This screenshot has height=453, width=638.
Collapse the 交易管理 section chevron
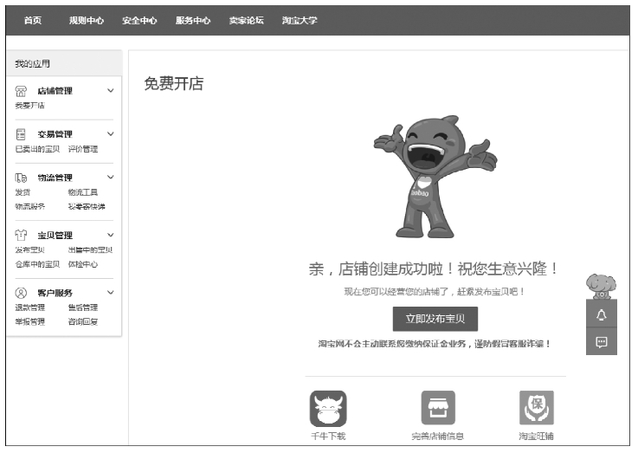[110, 133]
